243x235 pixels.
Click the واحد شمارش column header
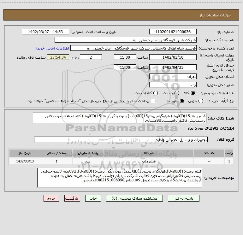88,153
